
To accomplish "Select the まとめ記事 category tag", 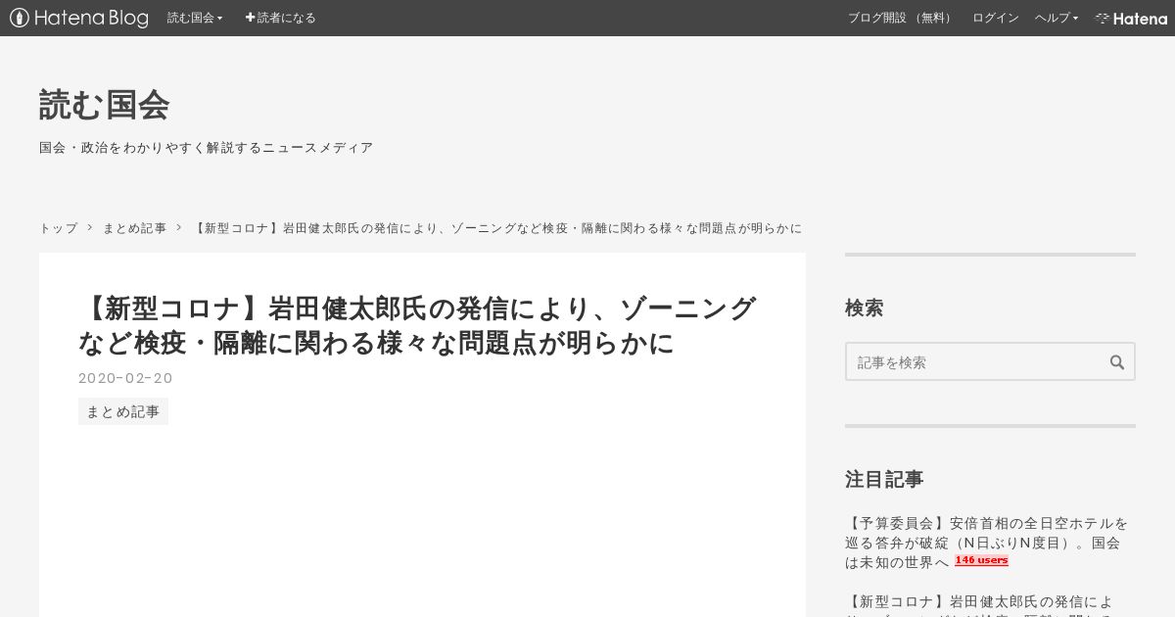I will 123,411.
